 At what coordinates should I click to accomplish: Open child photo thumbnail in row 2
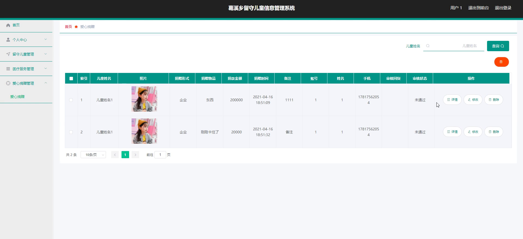pos(144,131)
